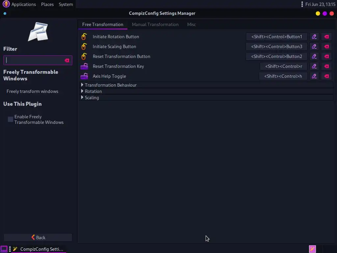The image size is (337, 253).
Task: Click the keyboard icon beside Reset Transformation Key
Action: (x=84, y=66)
